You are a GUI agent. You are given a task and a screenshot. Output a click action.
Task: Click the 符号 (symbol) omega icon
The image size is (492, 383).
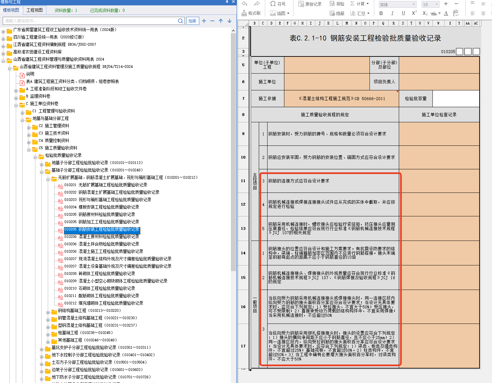(273, 4)
